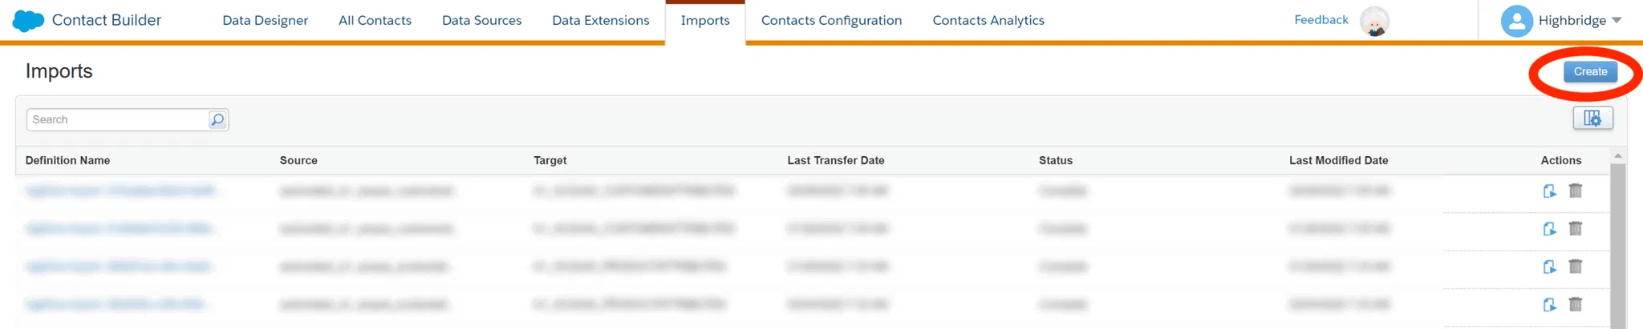Start the import in the first row
1643x329 pixels.
pyautogui.click(x=1549, y=191)
